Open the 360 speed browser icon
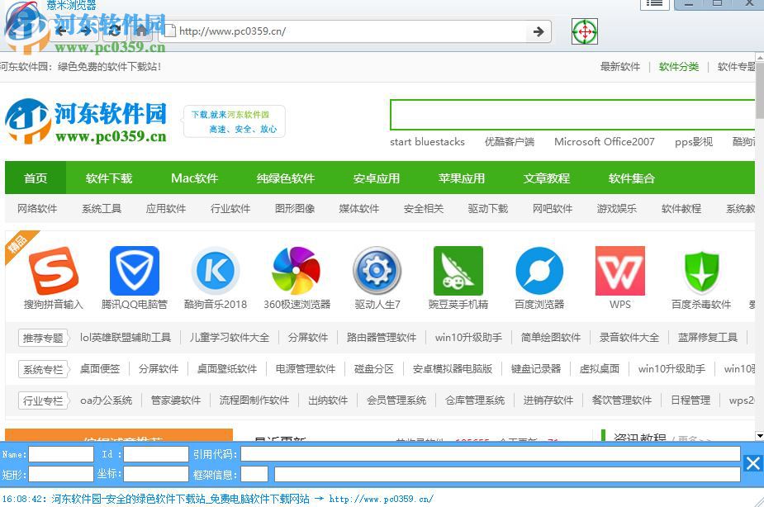This screenshot has width=764, height=507. [x=297, y=271]
